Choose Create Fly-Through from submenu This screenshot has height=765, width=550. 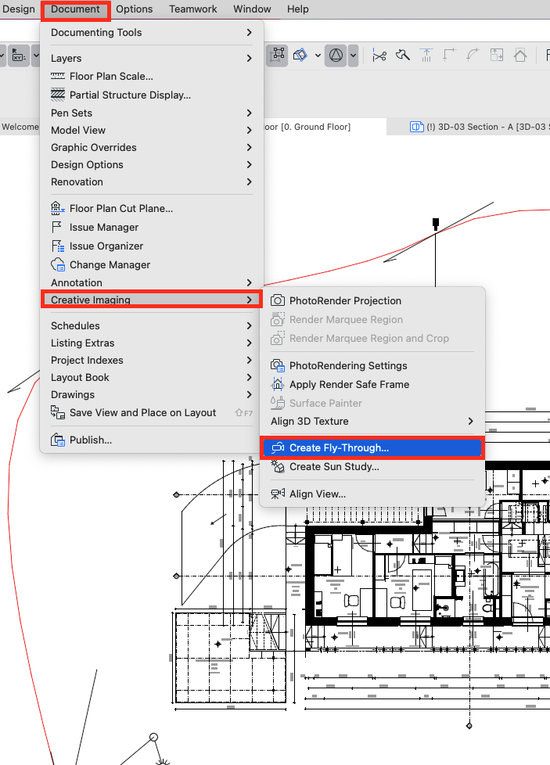tap(372, 448)
